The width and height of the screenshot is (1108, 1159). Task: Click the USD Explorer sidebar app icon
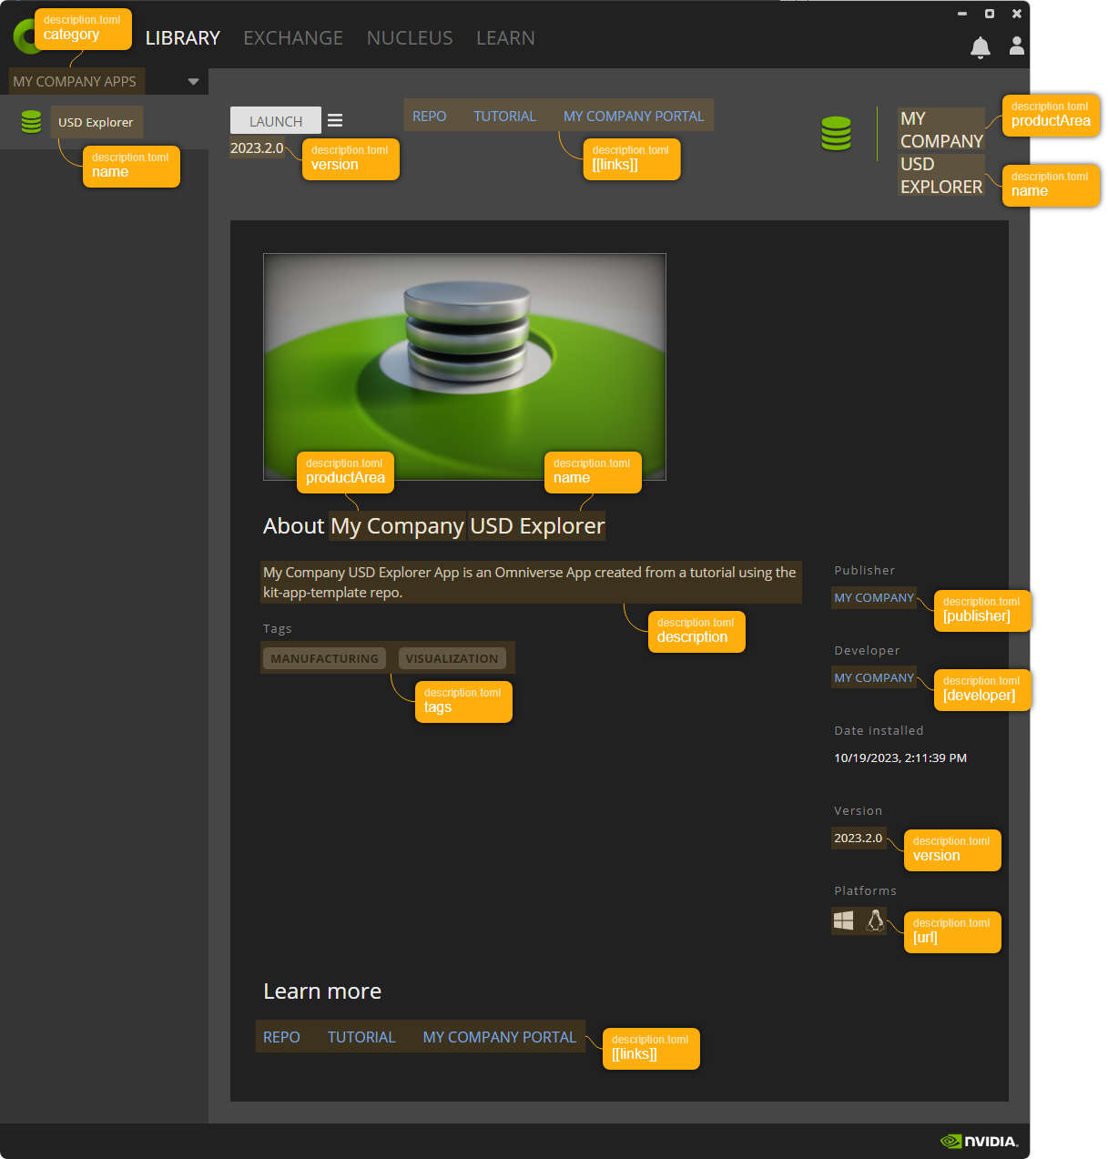point(32,122)
